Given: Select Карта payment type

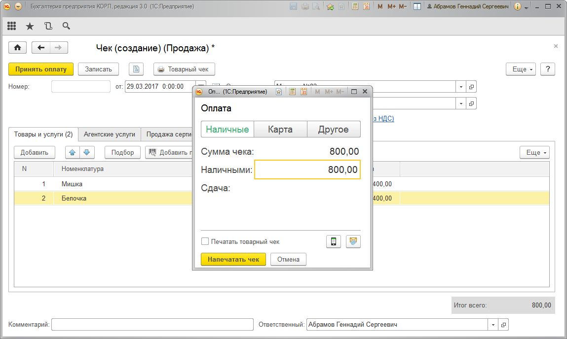Looking at the screenshot, I should (x=280, y=129).
